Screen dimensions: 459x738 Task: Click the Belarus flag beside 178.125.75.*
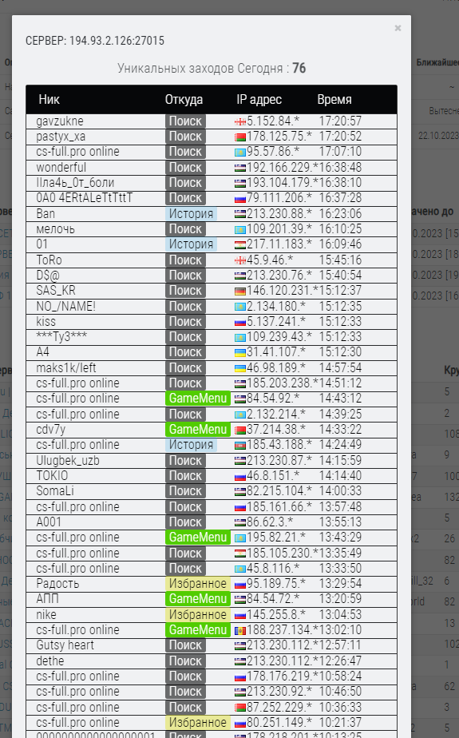pyautogui.click(x=240, y=137)
